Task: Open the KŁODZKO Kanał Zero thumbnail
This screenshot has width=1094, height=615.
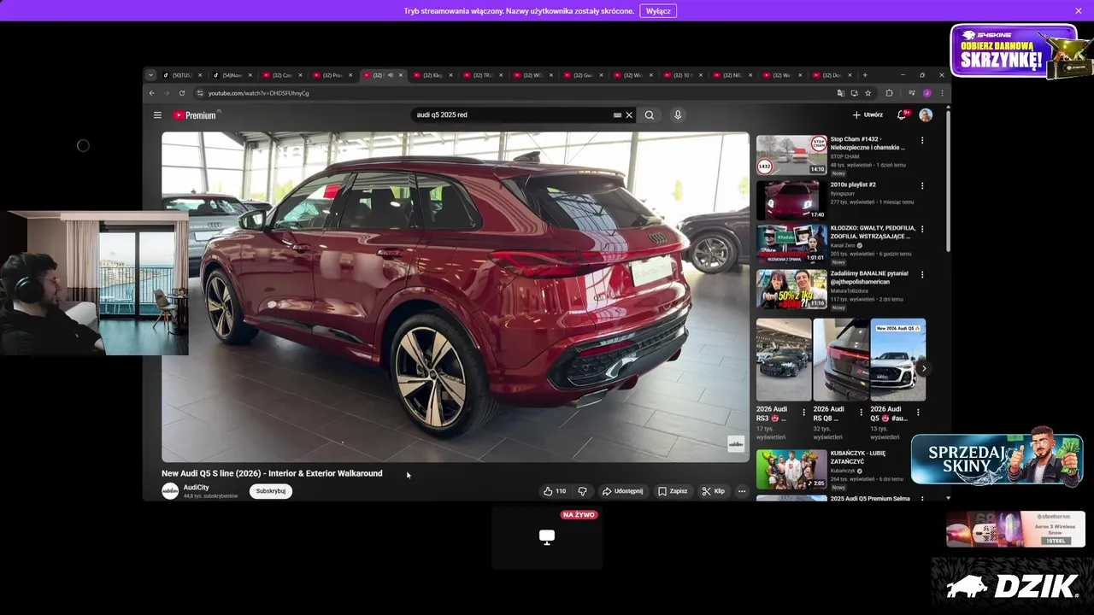Action: (791, 244)
